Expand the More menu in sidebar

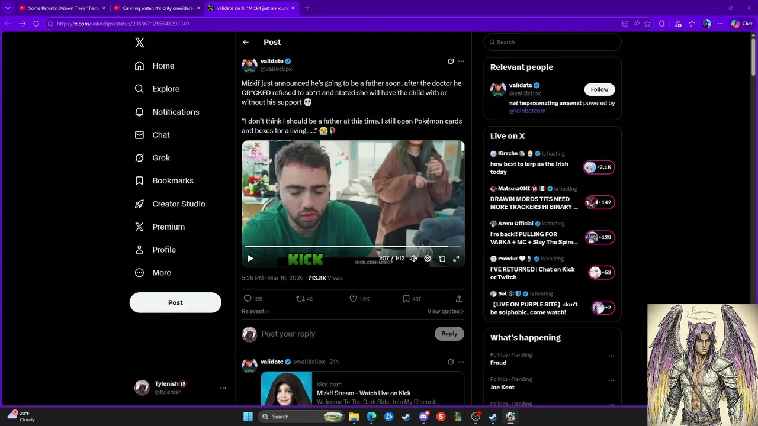(x=153, y=273)
